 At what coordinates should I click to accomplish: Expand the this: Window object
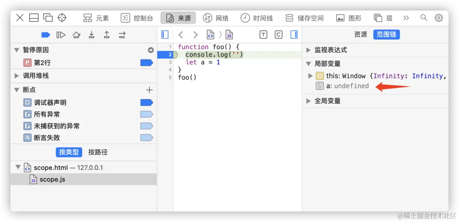tap(310, 76)
